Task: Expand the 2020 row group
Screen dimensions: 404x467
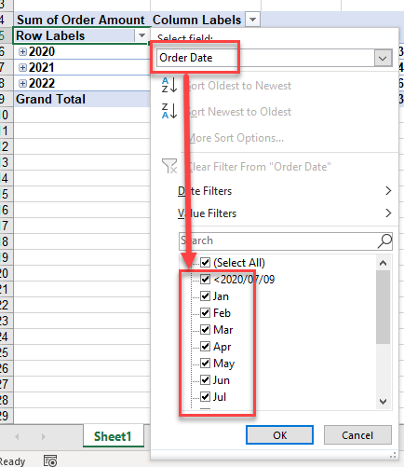Action: coord(22,51)
